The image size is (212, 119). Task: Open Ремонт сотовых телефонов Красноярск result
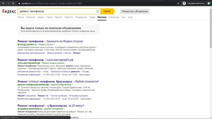(x=58, y=82)
